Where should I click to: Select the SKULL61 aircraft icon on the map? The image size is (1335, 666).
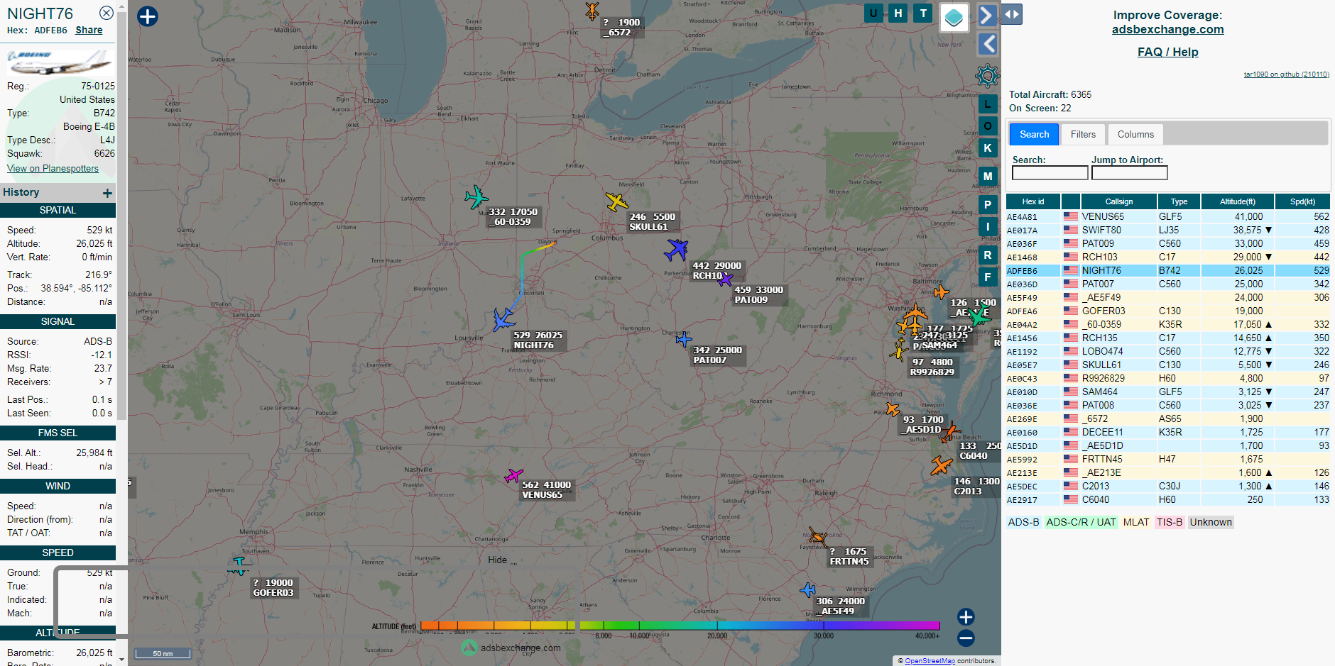pos(616,201)
